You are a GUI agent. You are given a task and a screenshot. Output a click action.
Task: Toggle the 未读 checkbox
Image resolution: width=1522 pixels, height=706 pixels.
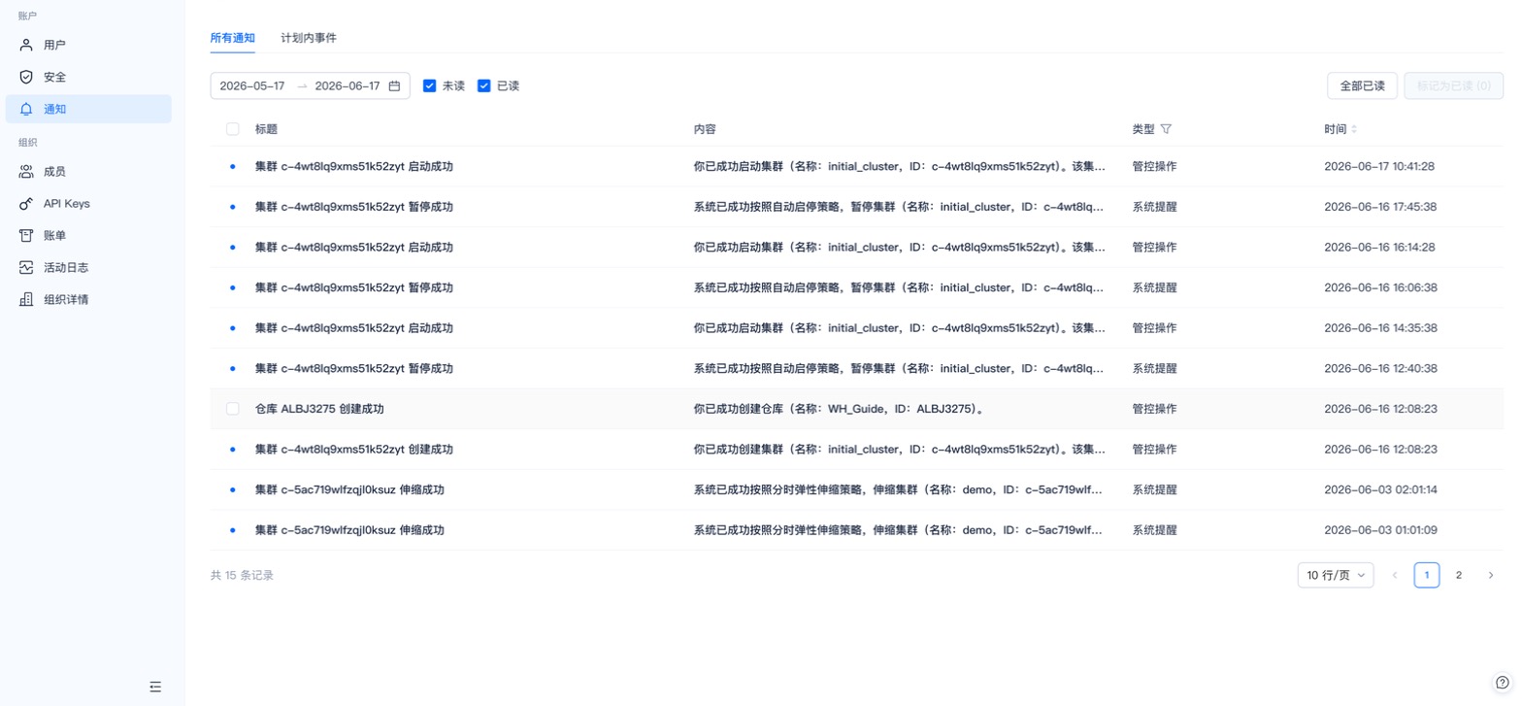point(430,86)
